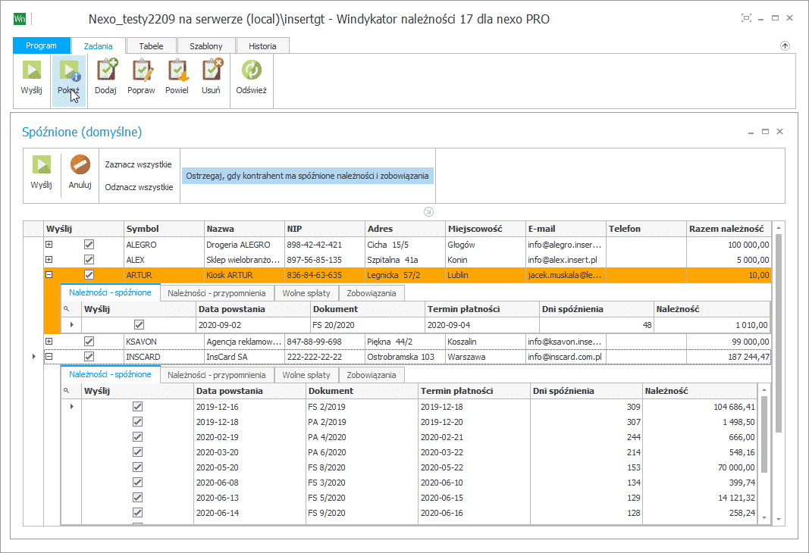809x553 pixels.
Task: Click the Wyślij icon in the Zadania ribbon
Action: click(32, 70)
